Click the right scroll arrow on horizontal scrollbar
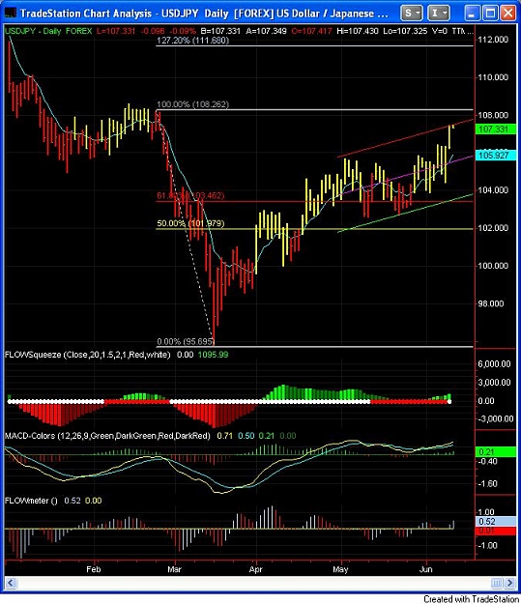This screenshot has height=604, width=521. pos(510,583)
